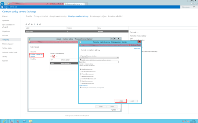Toggle 'Nastavit jako formát adresy pro odpověď' checkbox
Viewport: 198px width, 123px height.
click(80, 88)
